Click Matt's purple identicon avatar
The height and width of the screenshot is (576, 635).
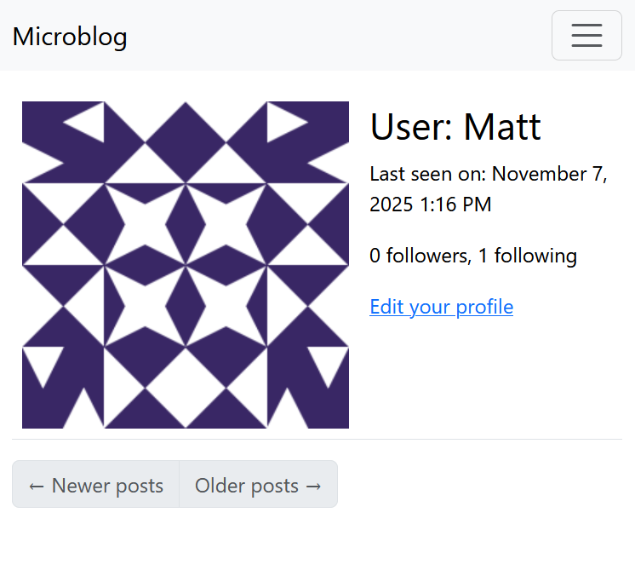186,265
